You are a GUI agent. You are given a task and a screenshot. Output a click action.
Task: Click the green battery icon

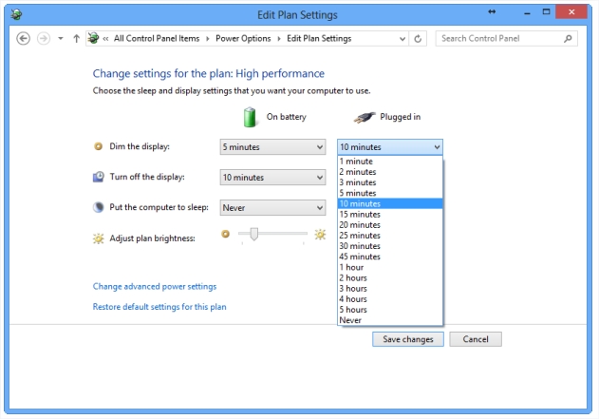click(250, 117)
